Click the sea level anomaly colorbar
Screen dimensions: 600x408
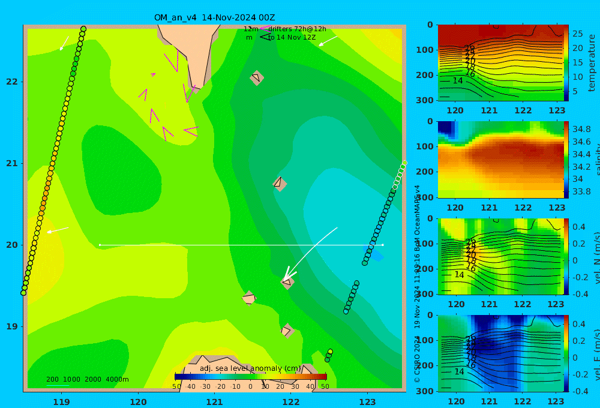click(x=251, y=377)
